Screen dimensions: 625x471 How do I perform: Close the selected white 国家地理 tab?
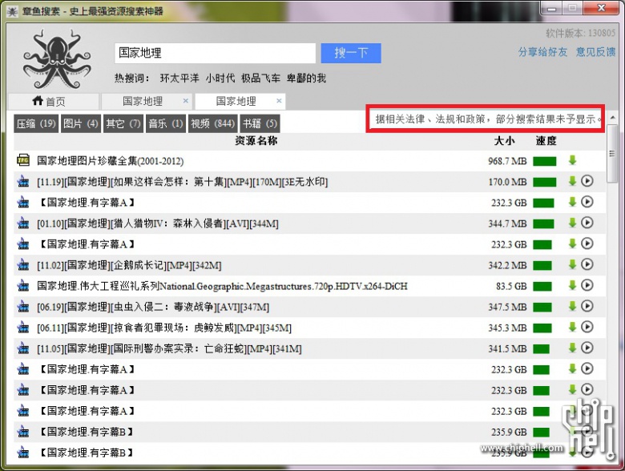[279, 101]
